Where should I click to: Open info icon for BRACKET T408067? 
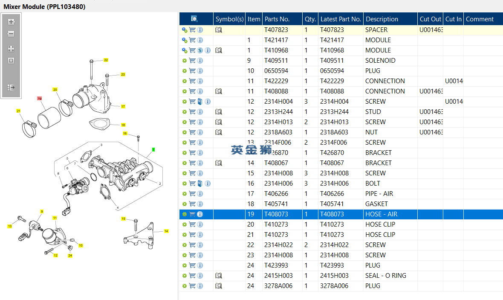(x=200, y=163)
